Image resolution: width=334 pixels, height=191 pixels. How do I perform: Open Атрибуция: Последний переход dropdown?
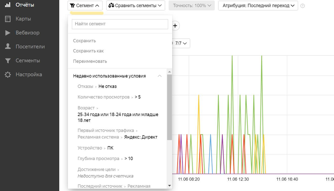pos(258,6)
